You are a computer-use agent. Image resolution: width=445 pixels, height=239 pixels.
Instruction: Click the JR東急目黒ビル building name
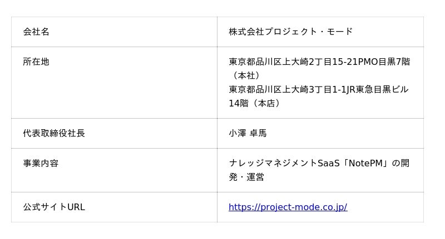point(377,90)
